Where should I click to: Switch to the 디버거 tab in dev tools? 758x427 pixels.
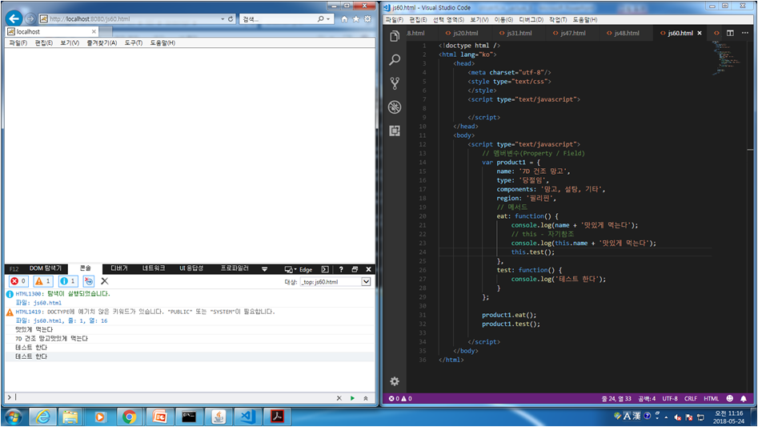pyautogui.click(x=119, y=268)
